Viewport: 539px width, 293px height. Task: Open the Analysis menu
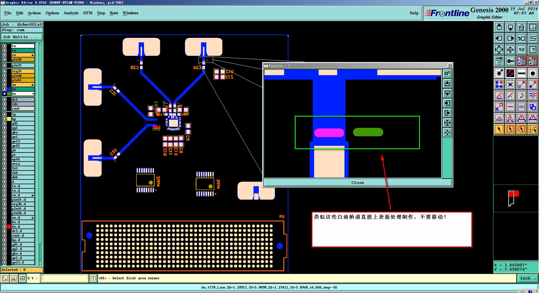click(x=71, y=13)
